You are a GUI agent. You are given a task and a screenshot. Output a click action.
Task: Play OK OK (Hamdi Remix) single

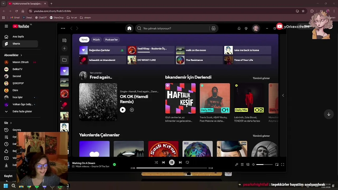point(123,110)
